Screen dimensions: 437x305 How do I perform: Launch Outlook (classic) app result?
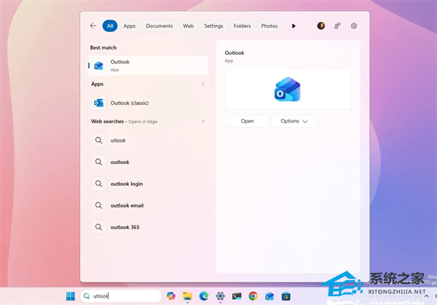point(148,103)
